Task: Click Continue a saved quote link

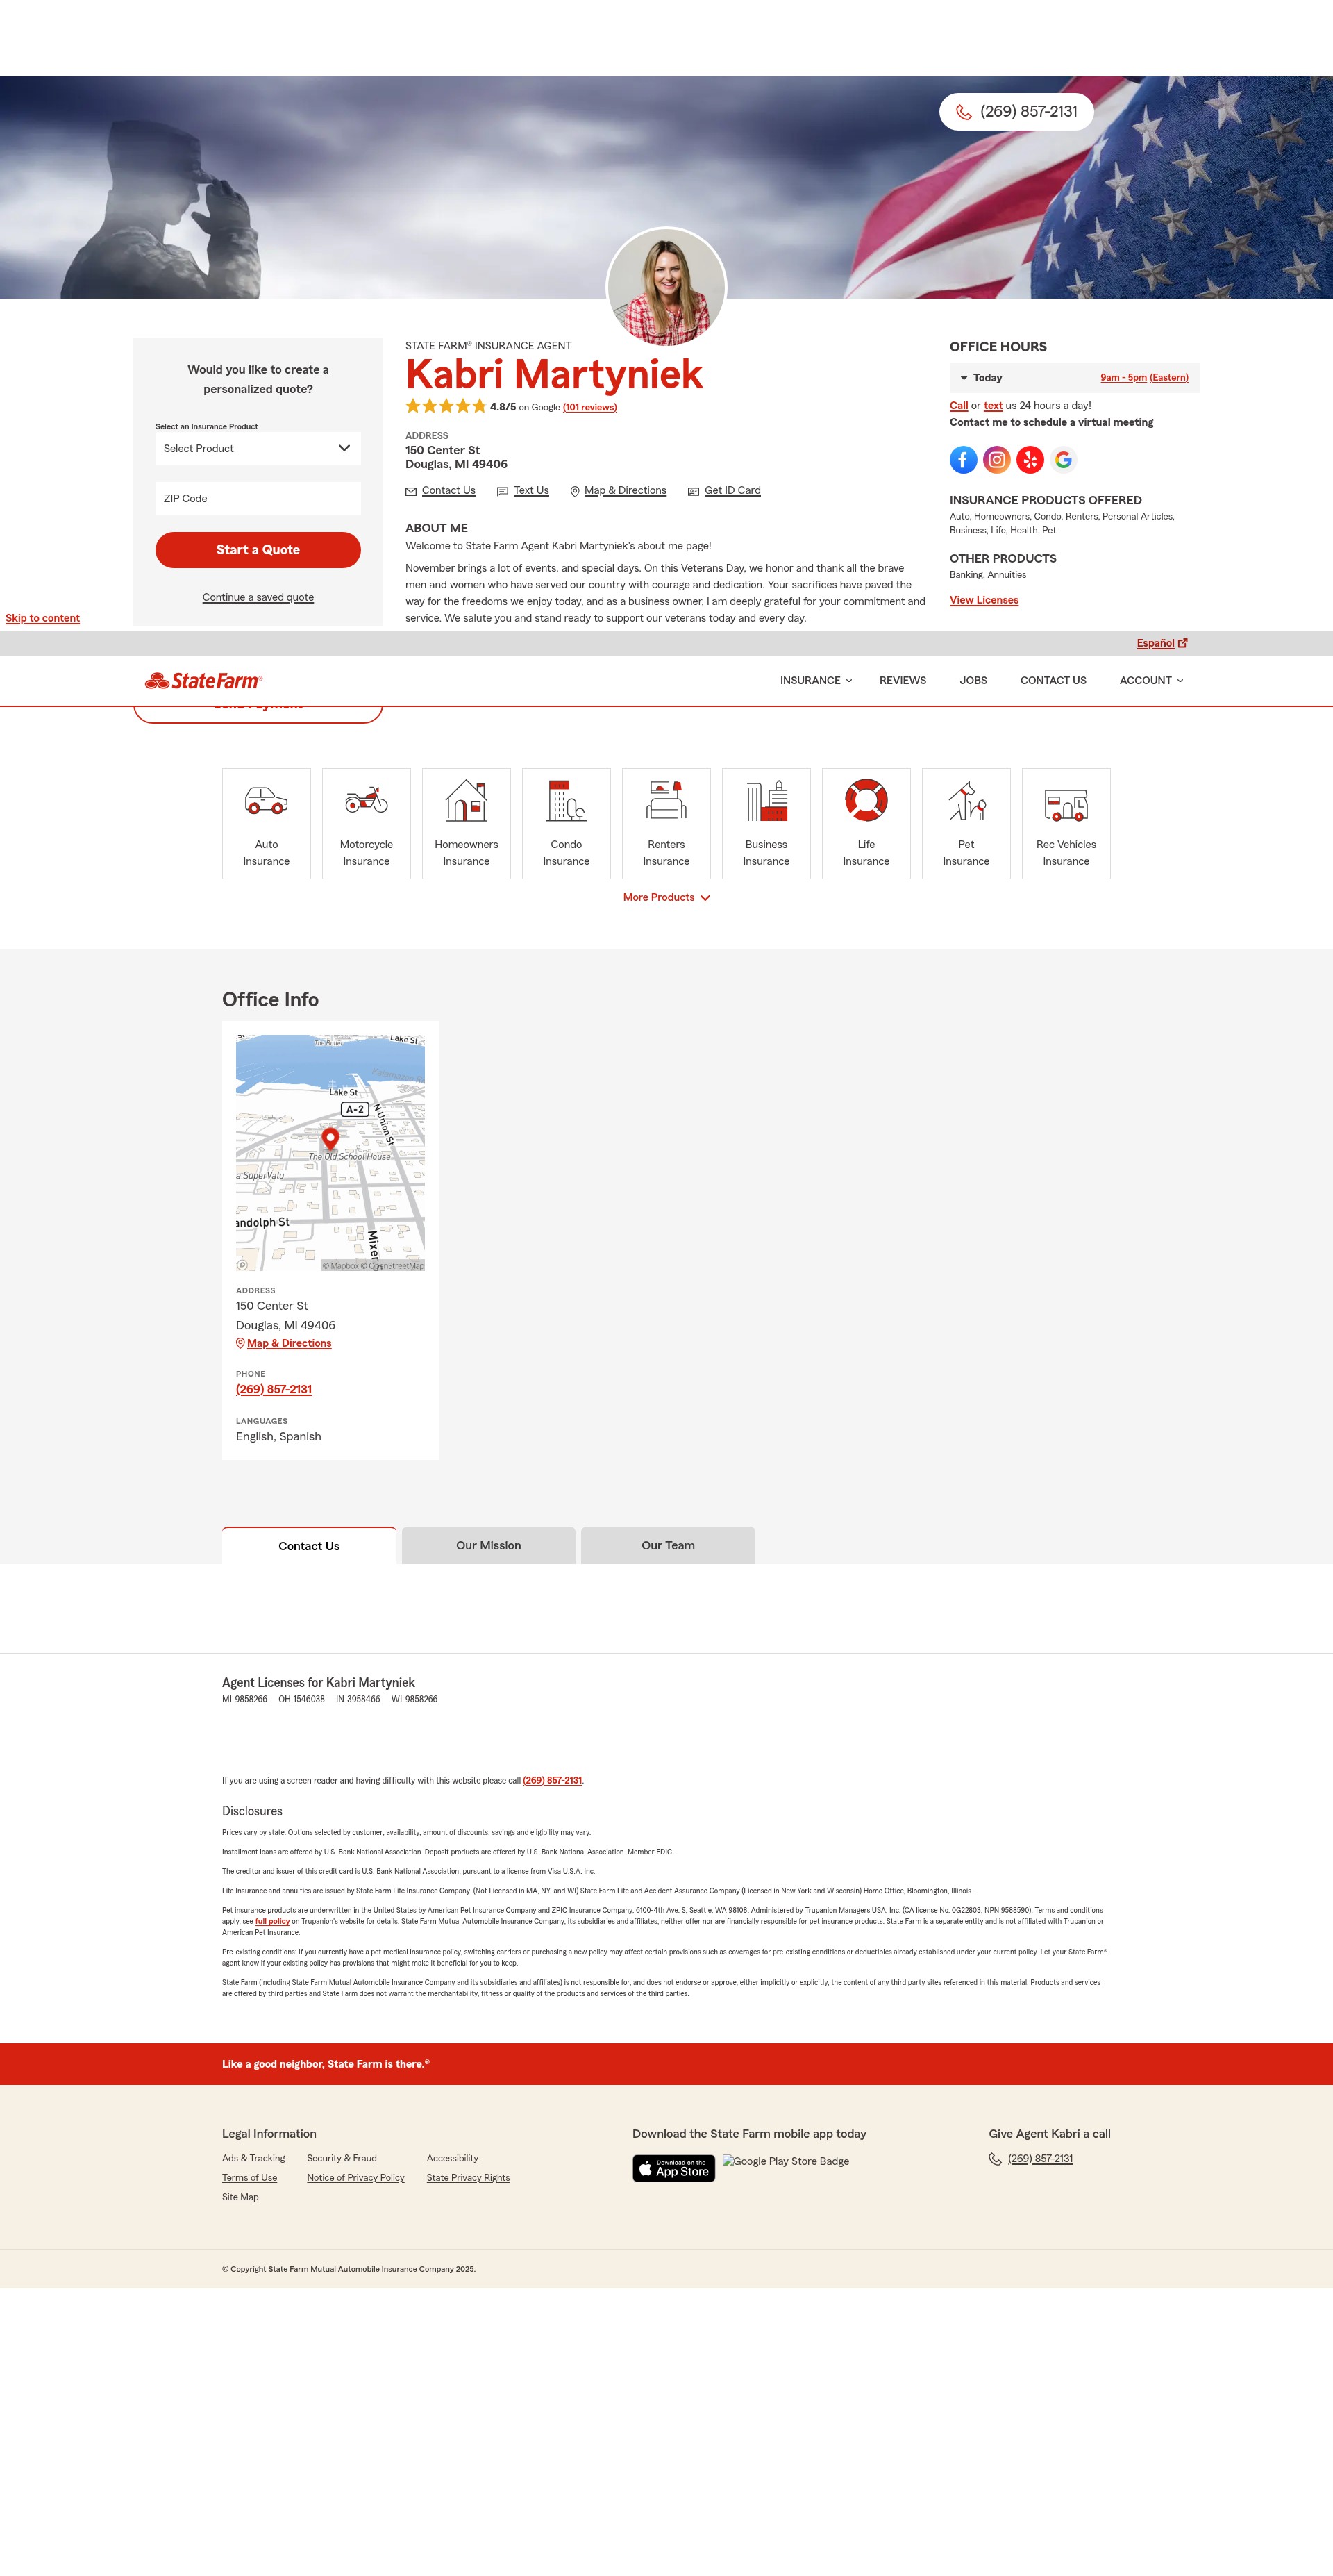Action: click(258, 597)
